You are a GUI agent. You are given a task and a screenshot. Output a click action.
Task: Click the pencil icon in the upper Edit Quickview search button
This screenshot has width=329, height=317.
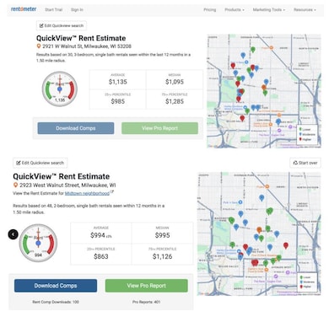point(41,25)
